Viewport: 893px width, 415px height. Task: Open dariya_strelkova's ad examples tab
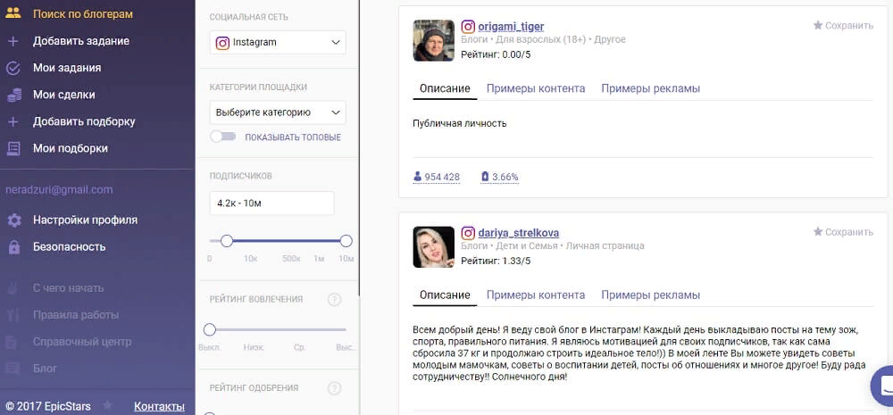point(650,295)
